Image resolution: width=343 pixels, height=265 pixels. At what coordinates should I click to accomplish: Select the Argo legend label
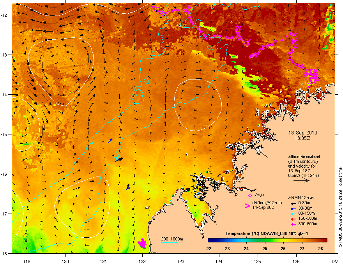(x=260, y=194)
